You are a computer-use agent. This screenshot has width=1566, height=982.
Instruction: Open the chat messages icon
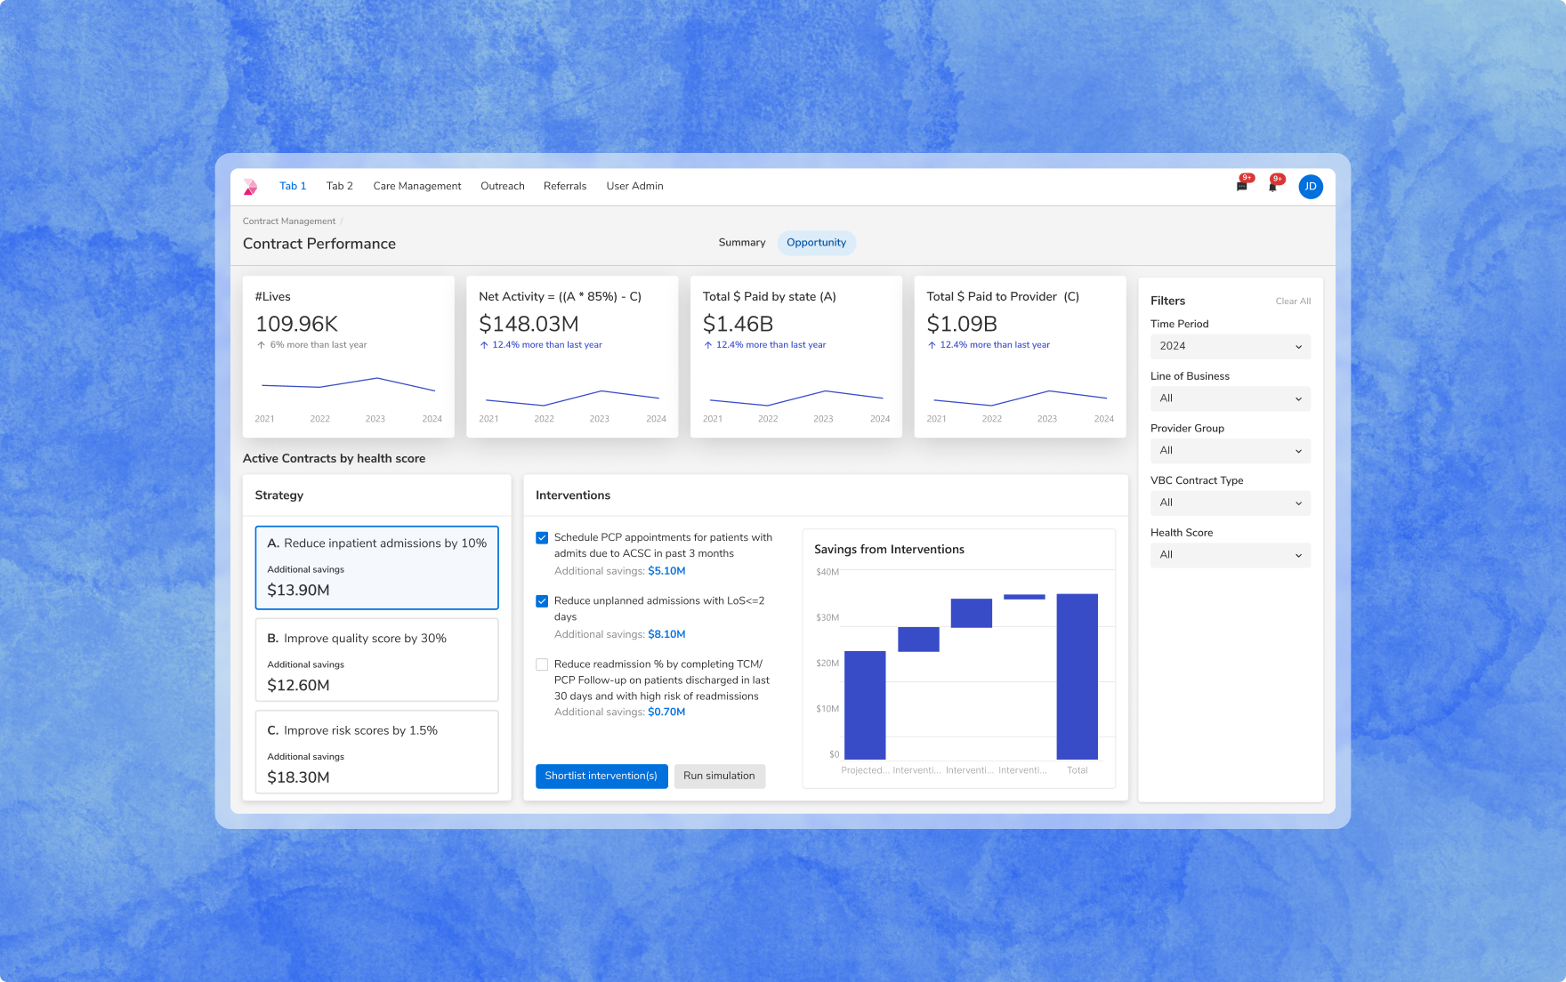1242,186
